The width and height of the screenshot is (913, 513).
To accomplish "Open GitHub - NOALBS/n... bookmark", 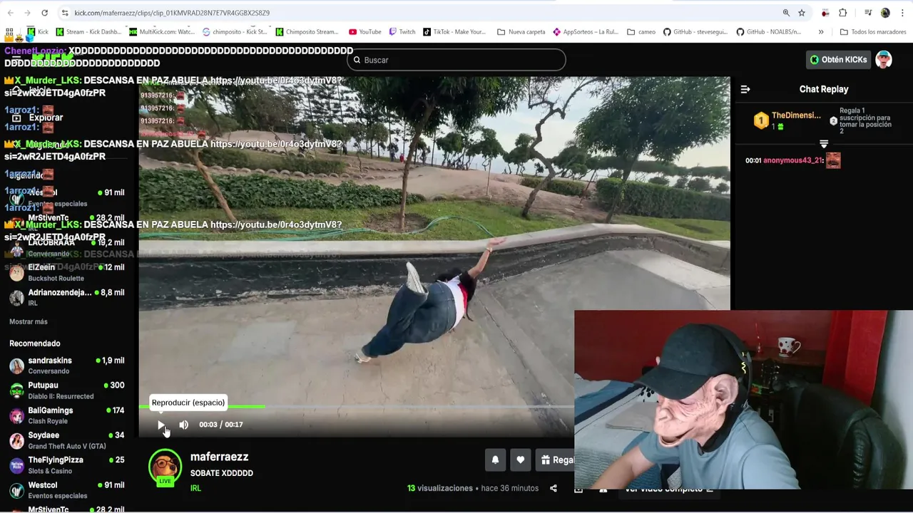I will point(769,32).
